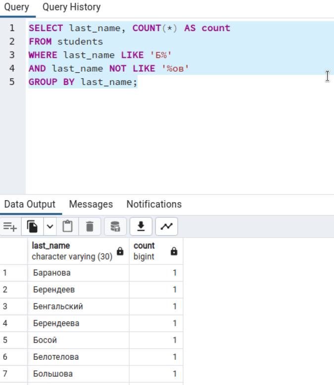The height and width of the screenshot is (385, 334).
Task: Select result row number 7
Action: click(x=13, y=374)
